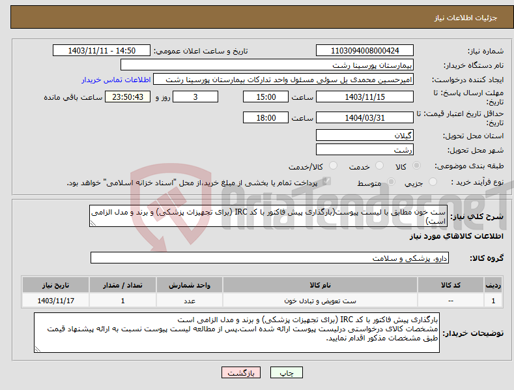Click the goods group field دارو، پزشکی و سلامت
This screenshot has height=390, width=514.
270,258
